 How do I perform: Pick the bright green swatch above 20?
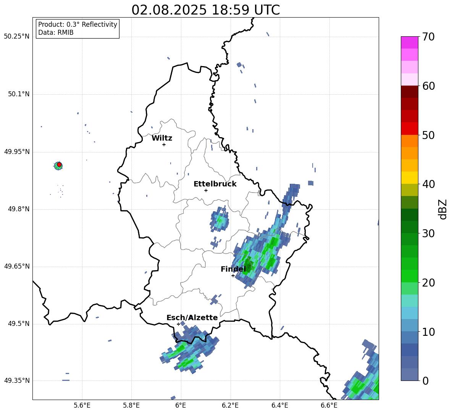pyautogui.click(x=409, y=276)
